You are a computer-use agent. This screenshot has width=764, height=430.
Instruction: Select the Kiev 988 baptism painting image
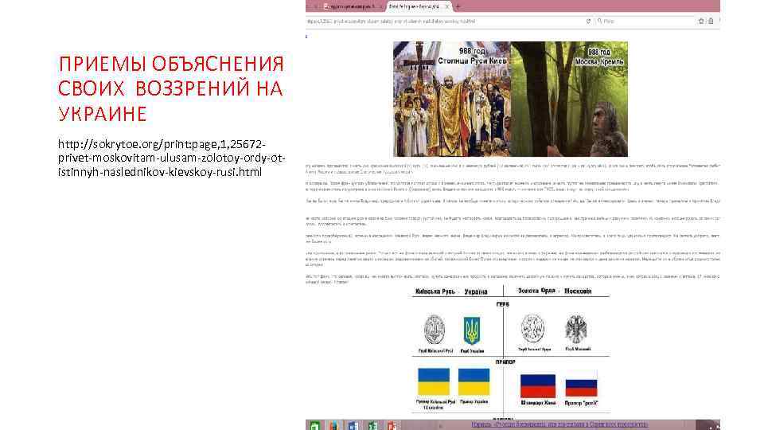pyautogui.click(x=452, y=99)
